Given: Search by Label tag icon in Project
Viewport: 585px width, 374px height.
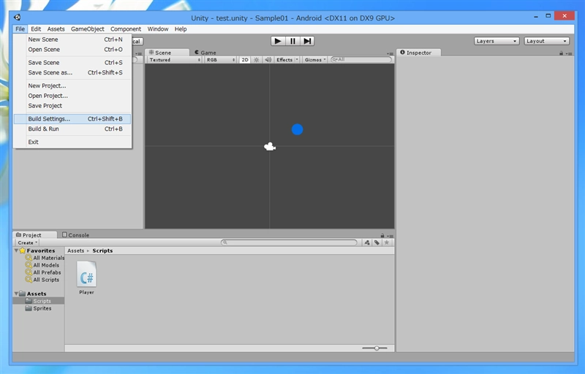Looking at the screenshot, I should 377,243.
